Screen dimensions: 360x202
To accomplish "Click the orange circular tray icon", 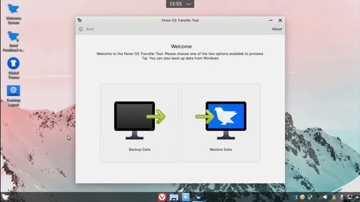I will coord(303,197).
